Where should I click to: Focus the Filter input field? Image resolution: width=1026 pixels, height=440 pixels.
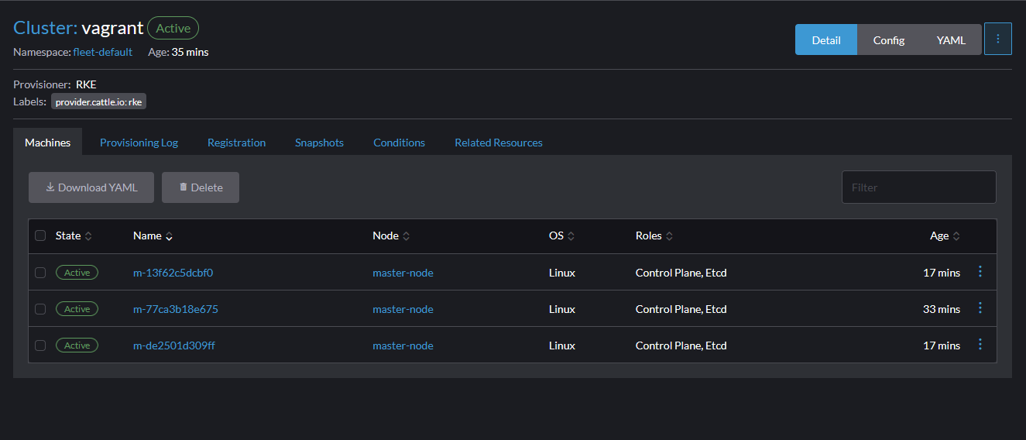(x=918, y=187)
